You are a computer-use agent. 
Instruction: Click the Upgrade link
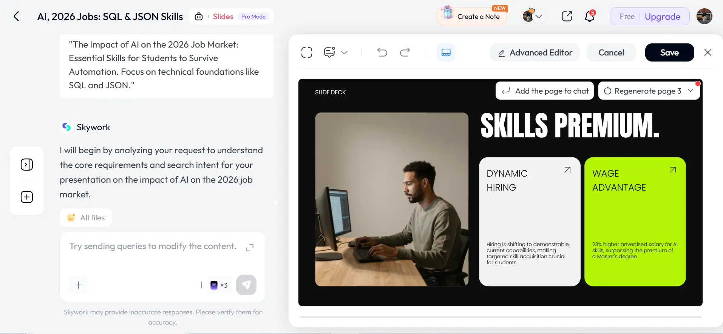(662, 17)
